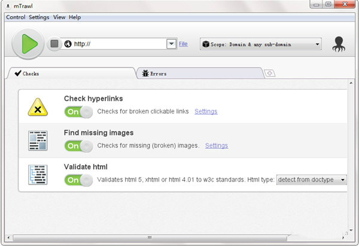
Task: Click the Validate html document icon
Action: tap(38, 175)
